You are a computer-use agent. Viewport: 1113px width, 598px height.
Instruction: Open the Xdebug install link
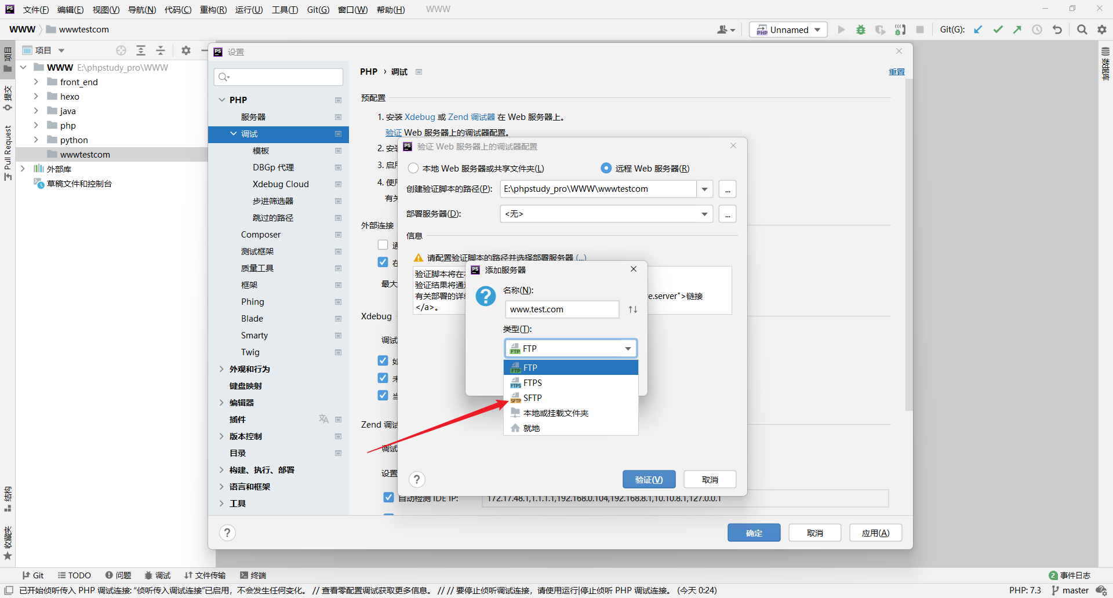[x=420, y=117]
